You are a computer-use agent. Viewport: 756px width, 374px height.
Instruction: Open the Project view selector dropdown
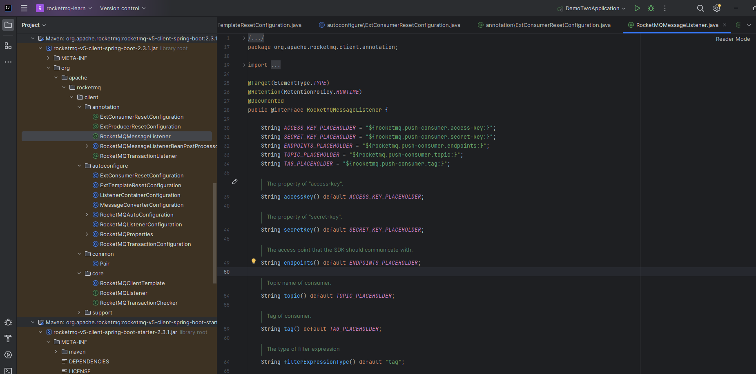pos(33,25)
